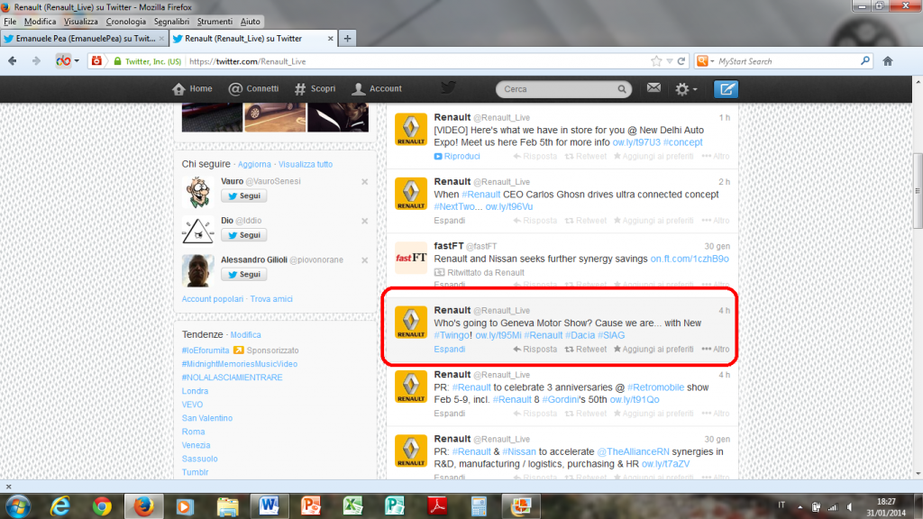Click Renault avatar on Geneva Motor Show tweet
Viewport: 923px width, 519px height.
(411, 322)
